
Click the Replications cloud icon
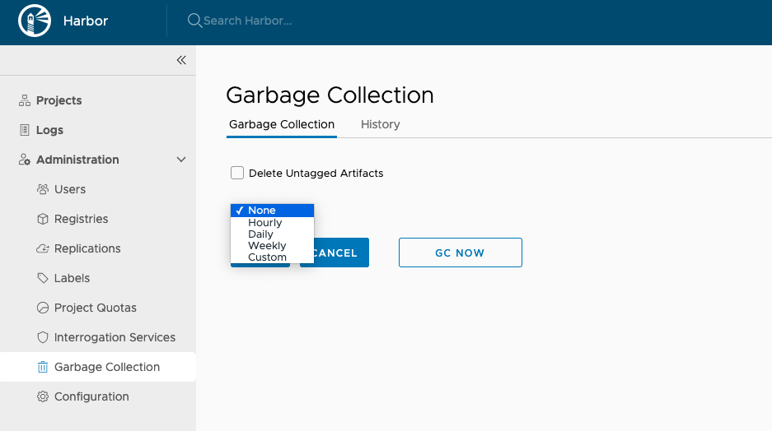click(43, 248)
